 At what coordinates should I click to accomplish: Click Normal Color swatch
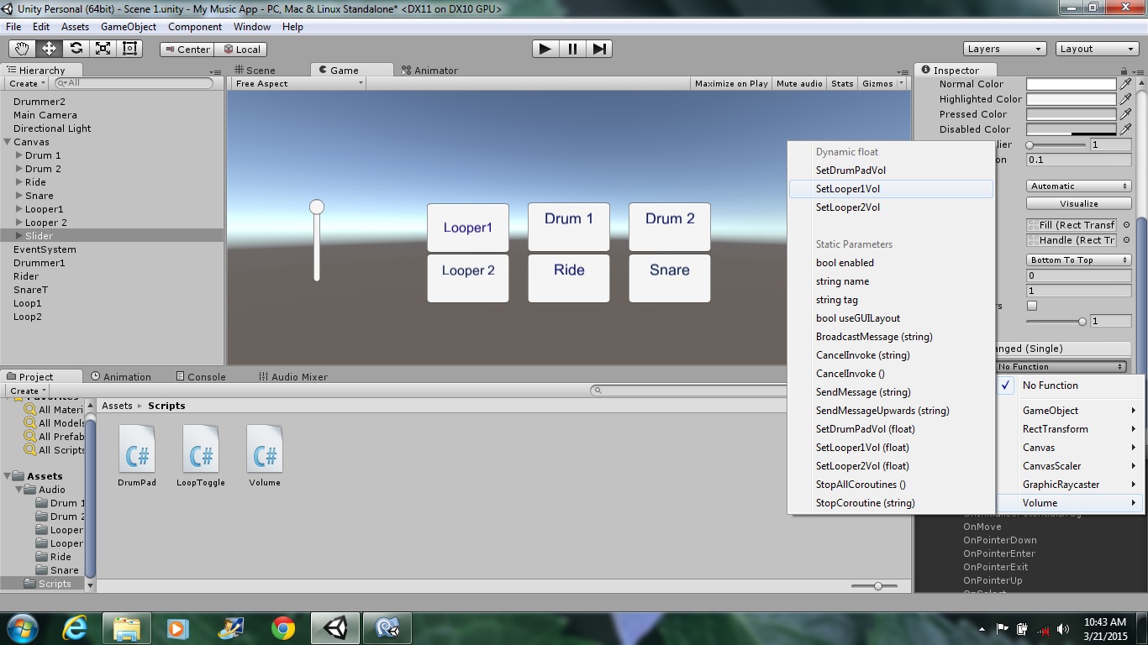(x=1072, y=84)
